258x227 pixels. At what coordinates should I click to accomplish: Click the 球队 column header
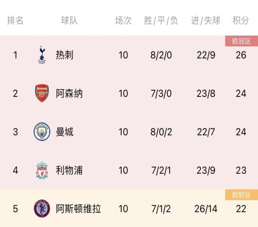tap(69, 21)
